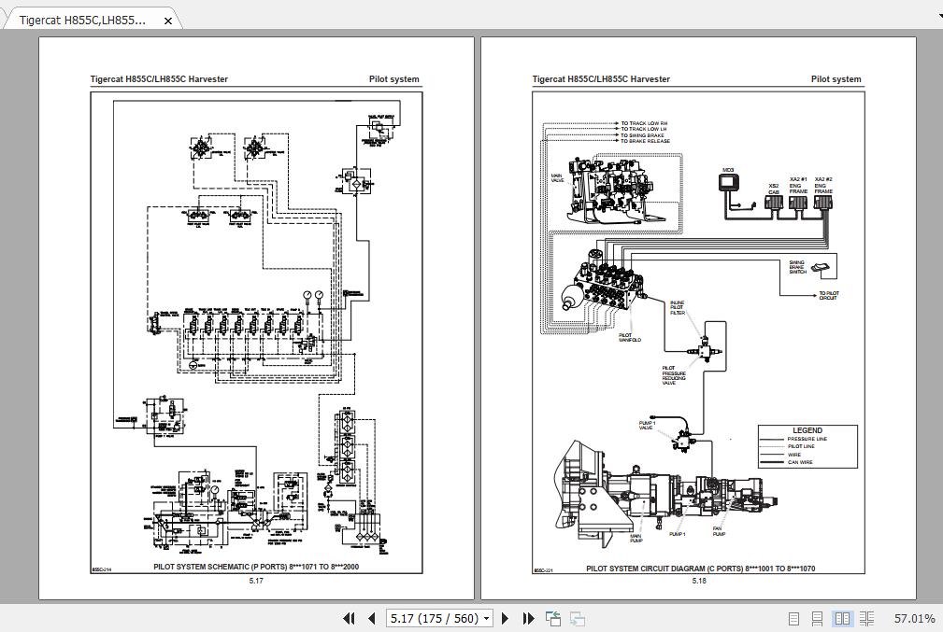The image size is (943, 632).
Task: Select continuous page view mode
Action: click(819, 618)
